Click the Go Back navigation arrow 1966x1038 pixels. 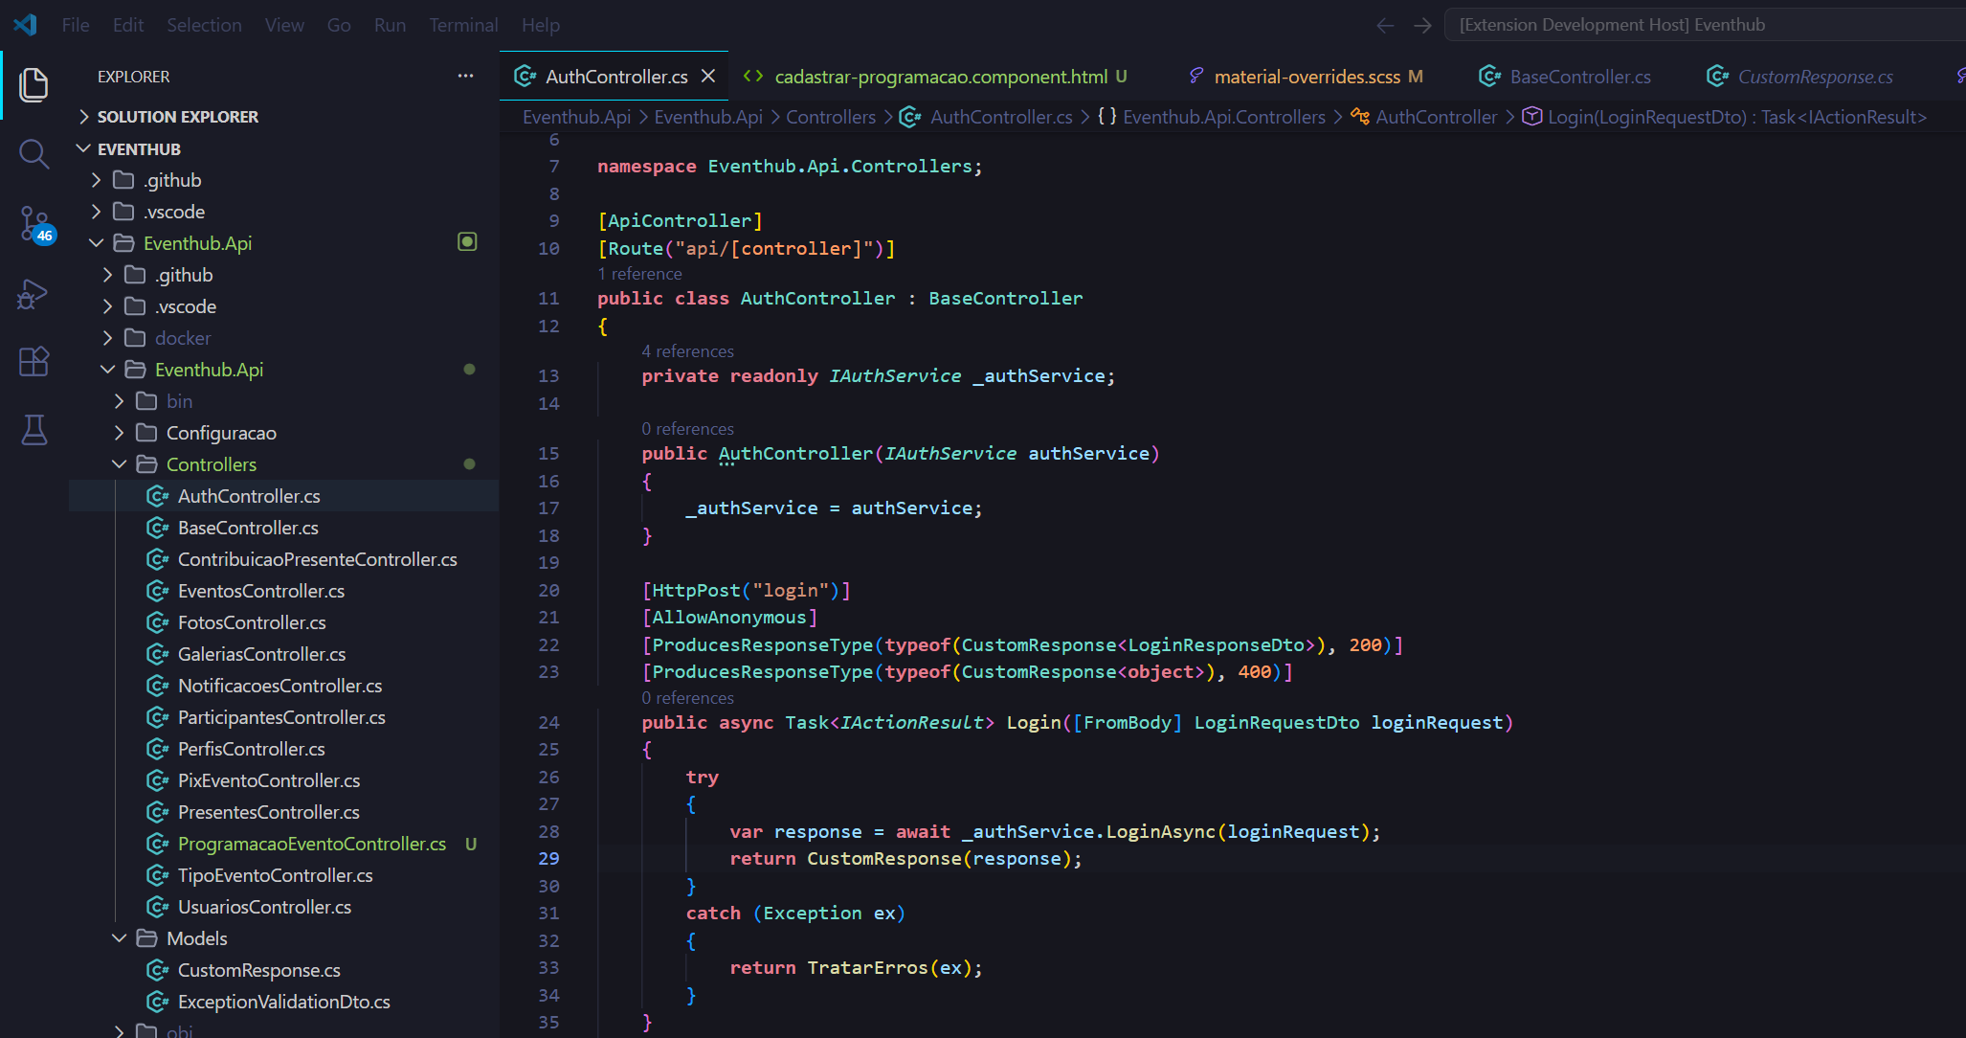[1385, 25]
